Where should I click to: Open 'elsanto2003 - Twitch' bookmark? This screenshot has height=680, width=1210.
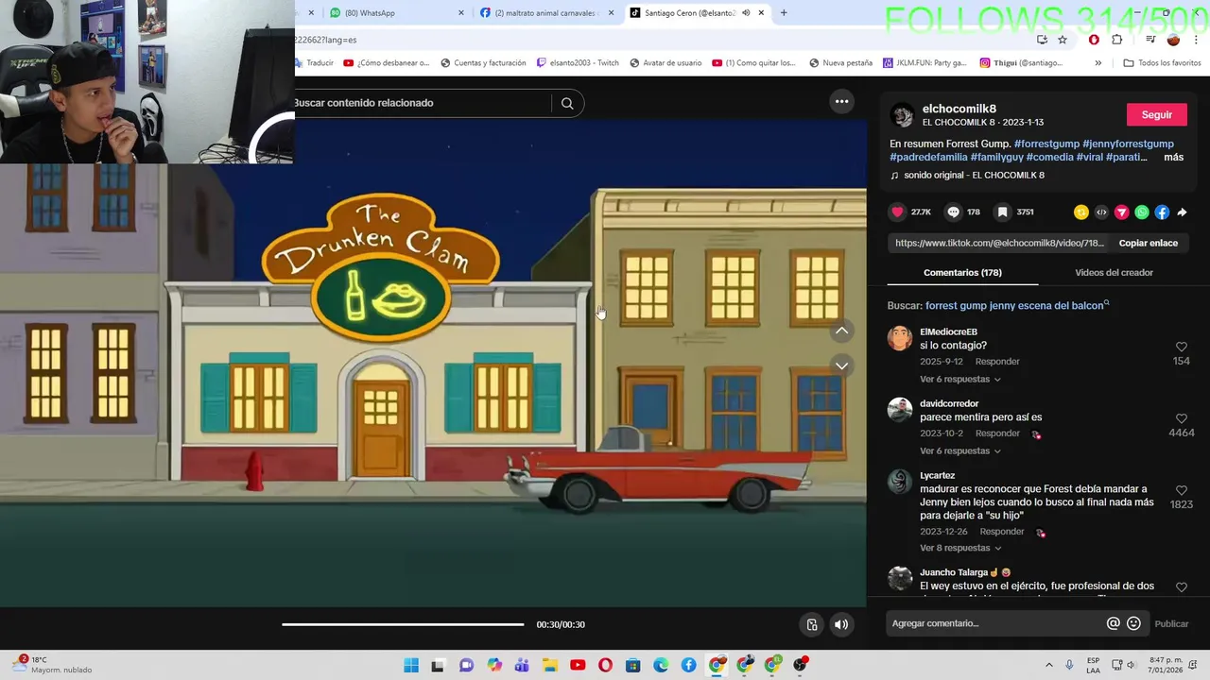click(578, 63)
